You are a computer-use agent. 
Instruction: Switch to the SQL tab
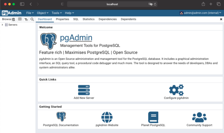[x=76, y=19]
